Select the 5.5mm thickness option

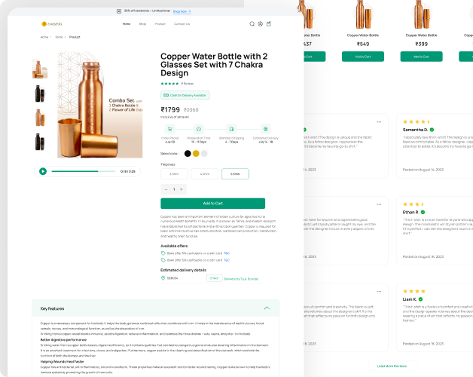[x=235, y=173]
